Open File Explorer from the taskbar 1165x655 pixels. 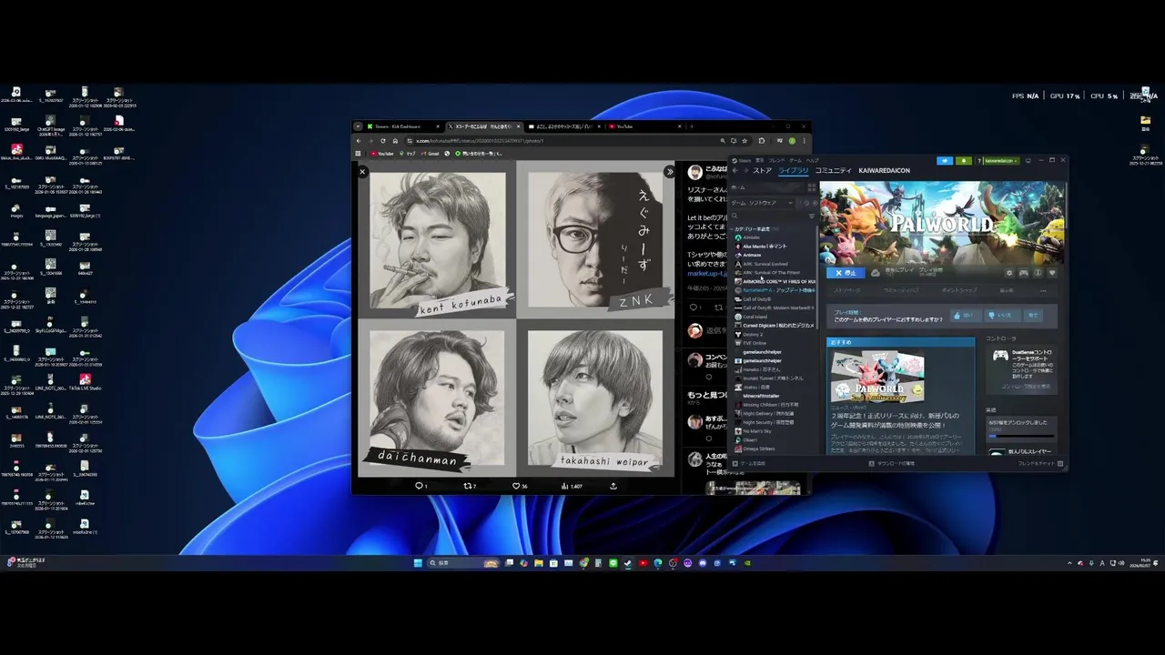click(x=539, y=563)
